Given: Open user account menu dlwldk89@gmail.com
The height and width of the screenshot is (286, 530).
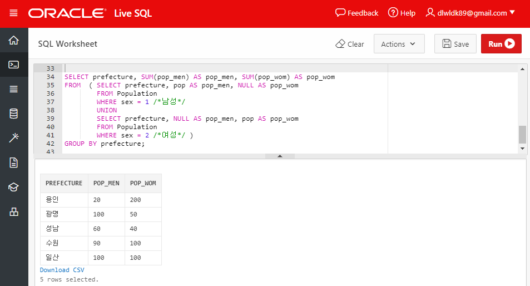Looking at the screenshot, I should pos(470,13).
